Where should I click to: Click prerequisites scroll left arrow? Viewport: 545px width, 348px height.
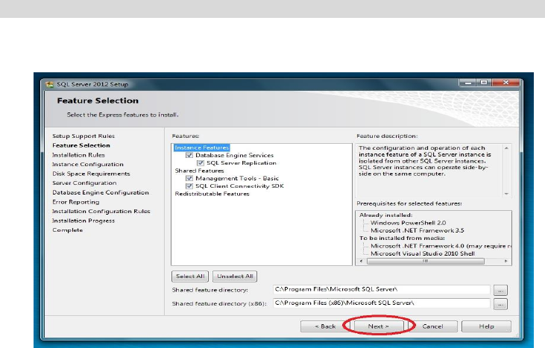point(361,261)
